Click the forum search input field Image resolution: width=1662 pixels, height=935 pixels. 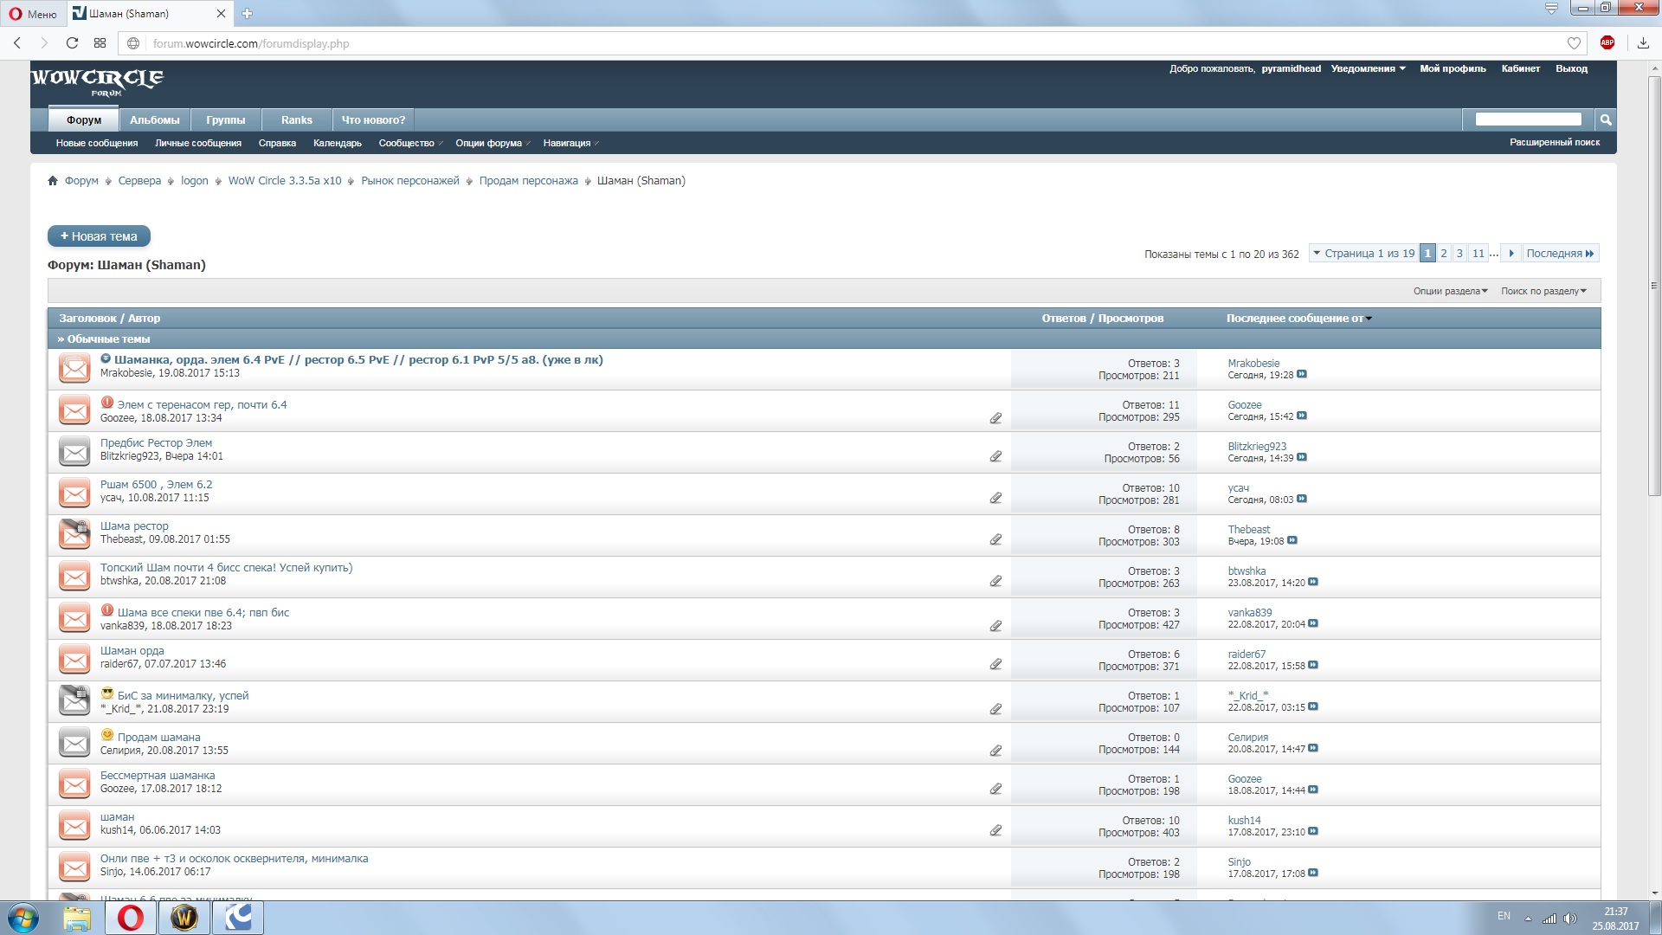pyautogui.click(x=1528, y=119)
